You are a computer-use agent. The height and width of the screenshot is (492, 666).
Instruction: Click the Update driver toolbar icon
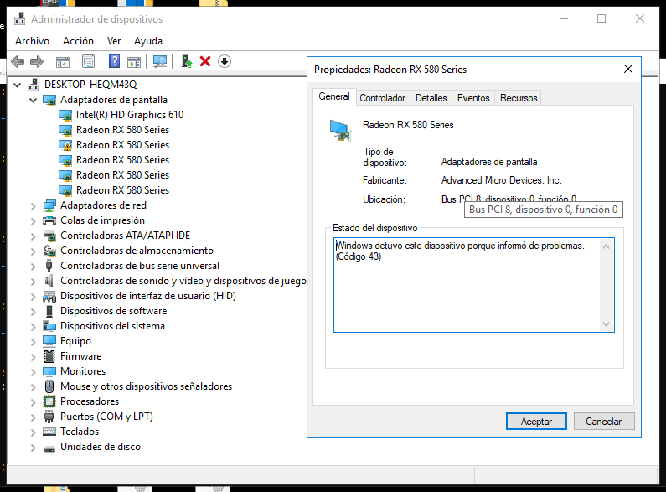pos(187,62)
